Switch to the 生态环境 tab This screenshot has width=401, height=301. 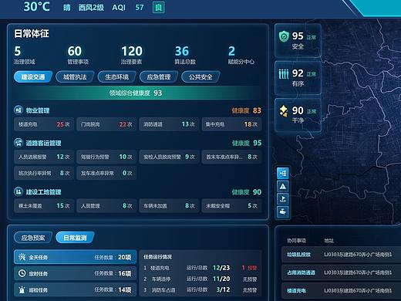(116, 77)
